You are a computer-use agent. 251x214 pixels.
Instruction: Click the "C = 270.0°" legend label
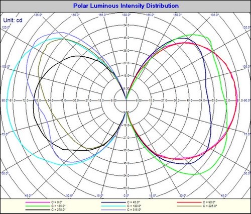point(58,209)
